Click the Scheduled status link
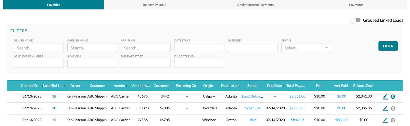 point(253,108)
